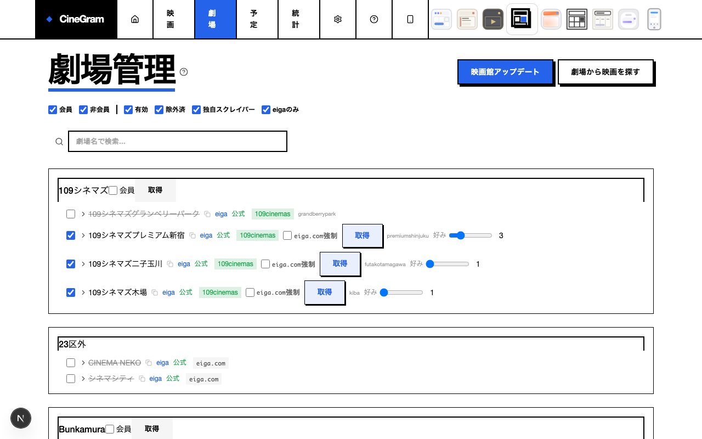Click the help question mark icon
702x439 pixels.
click(x=374, y=19)
